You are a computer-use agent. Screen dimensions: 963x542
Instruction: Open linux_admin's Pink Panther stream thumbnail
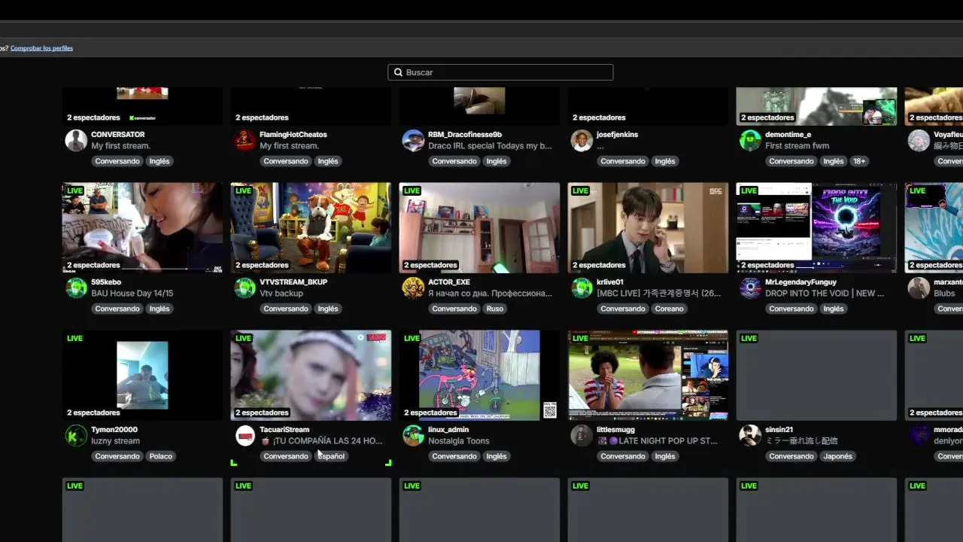pos(479,375)
